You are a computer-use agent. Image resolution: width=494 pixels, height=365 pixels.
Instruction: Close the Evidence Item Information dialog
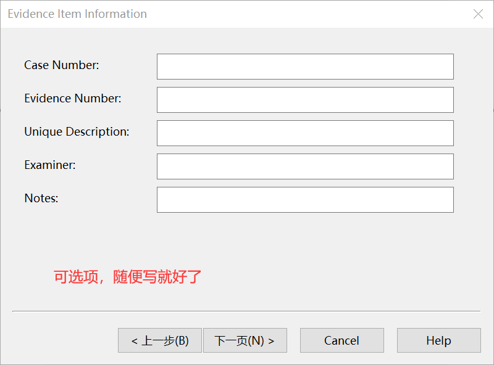click(478, 14)
